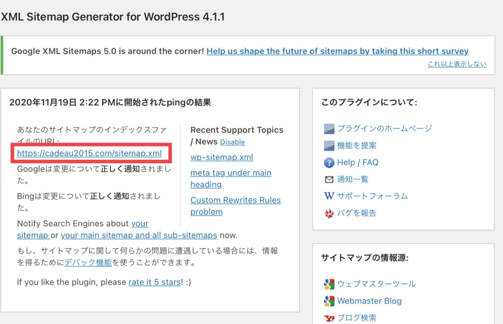The image size is (503, 324).
Task: Open the バグを報告 link
Action: pyautogui.click(x=357, y=213)
